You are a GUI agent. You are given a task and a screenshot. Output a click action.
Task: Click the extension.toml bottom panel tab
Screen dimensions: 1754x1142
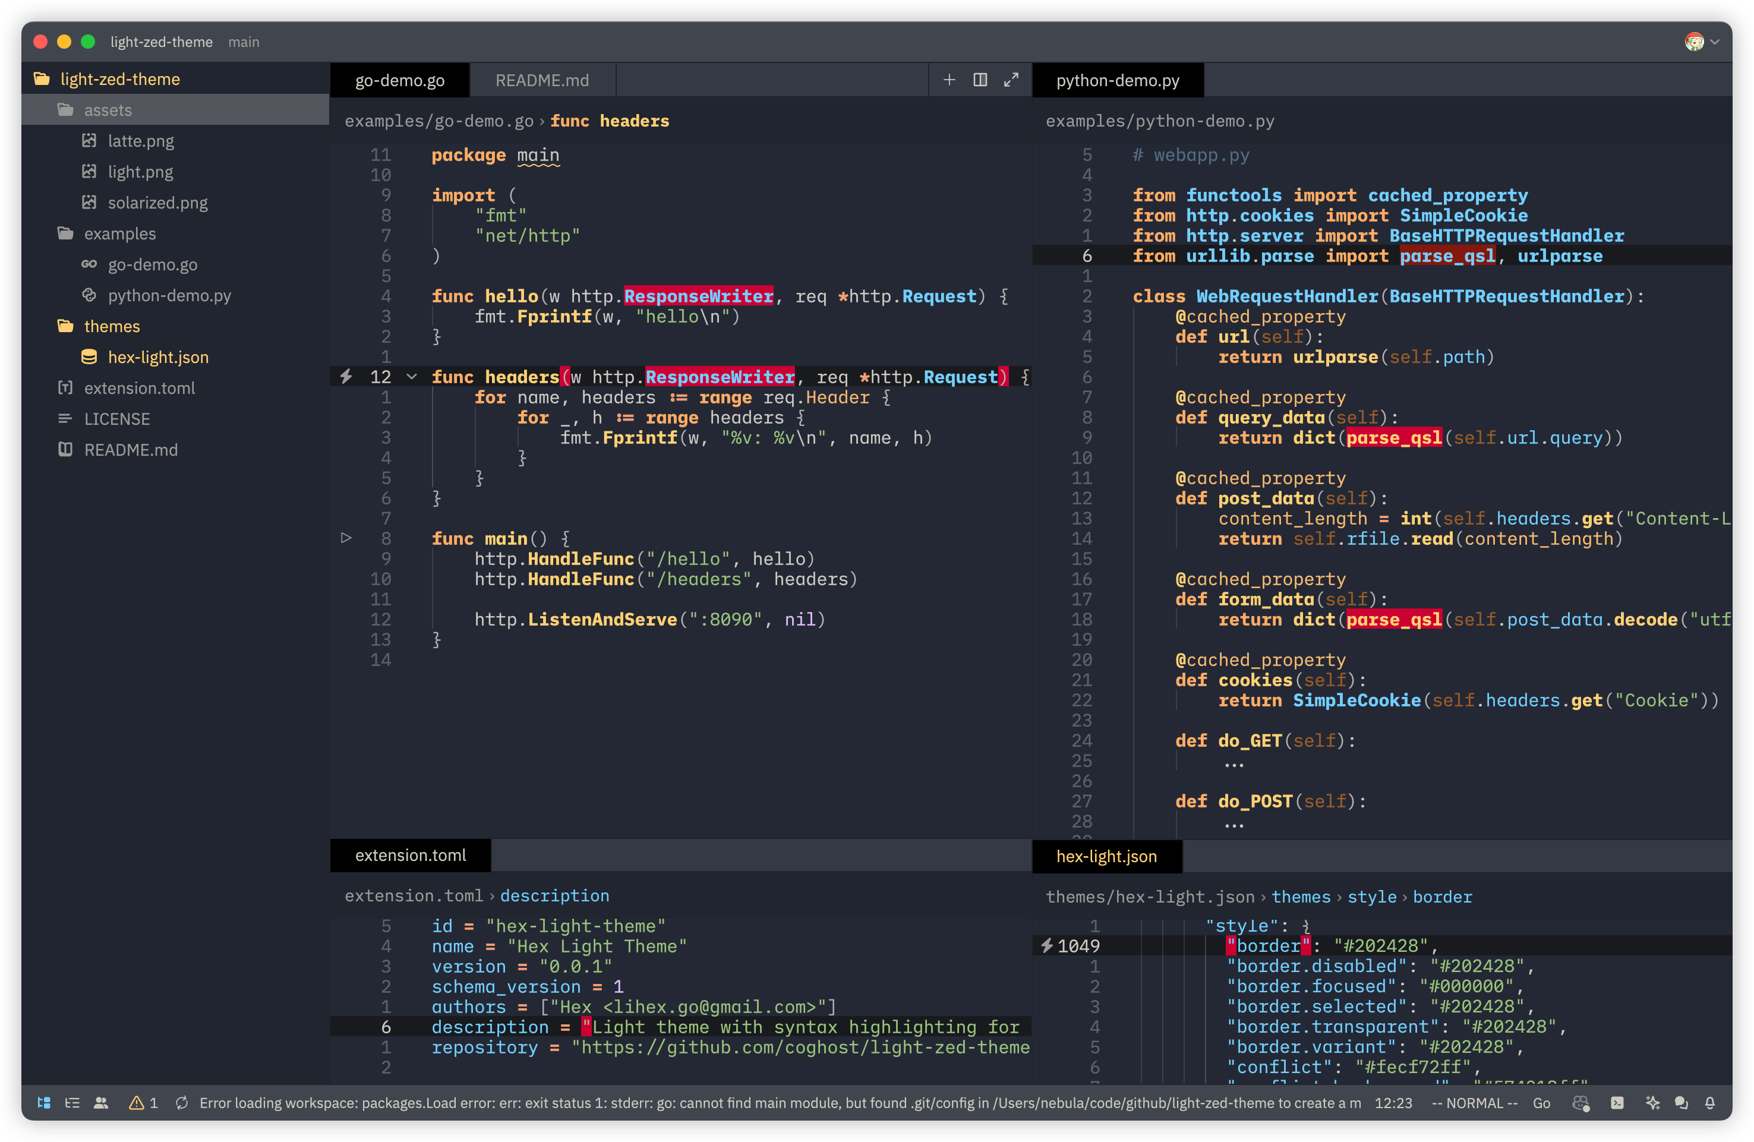(409, 856)
